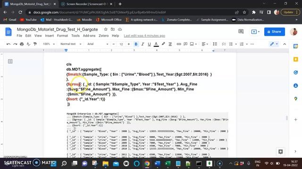Open the Insert menu
Image resolution: width=302 pixels, height=169 pixels.
click(x=50, y=36)
